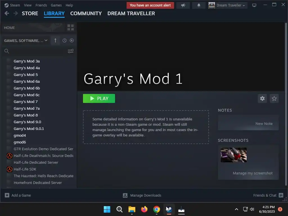Image resolution: width=288 pixels, height=216 pixels.
Task: Open the Games menu
Action: 56,5
